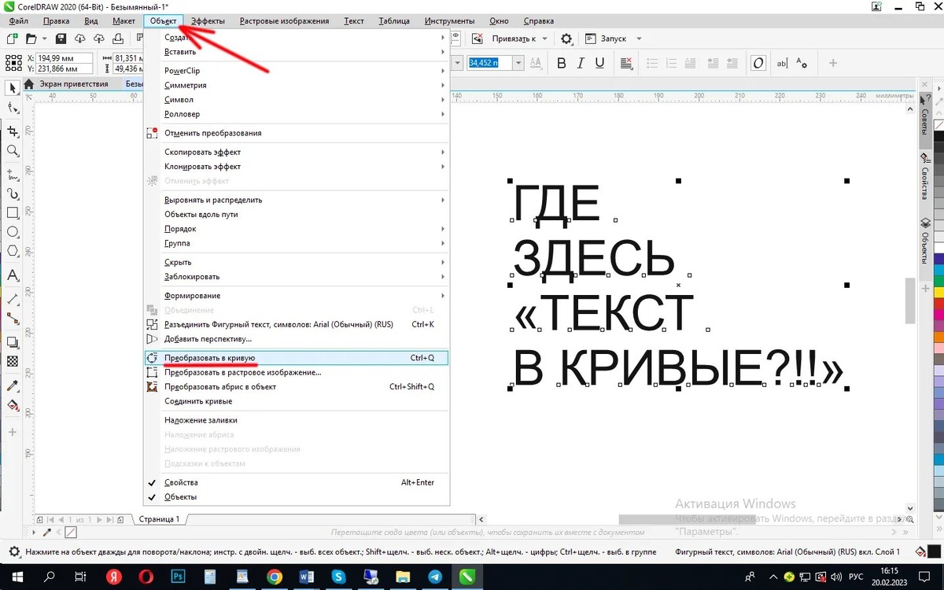Select the Text tool (letter A)

click(13, 275)
